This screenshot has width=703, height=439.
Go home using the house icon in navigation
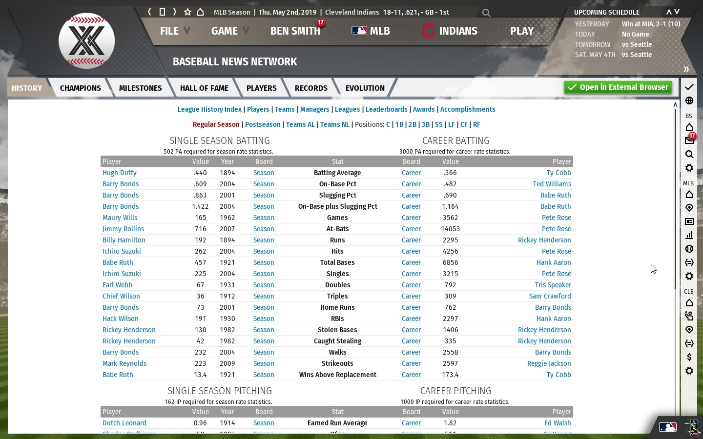pos(200,12)
